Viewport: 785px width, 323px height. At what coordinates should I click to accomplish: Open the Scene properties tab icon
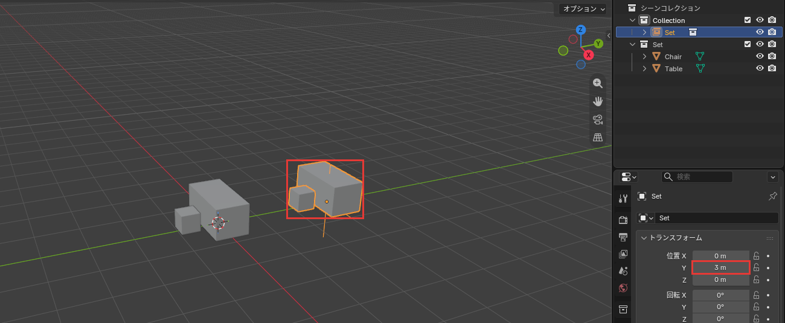click(x=623, y=271)
